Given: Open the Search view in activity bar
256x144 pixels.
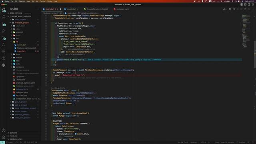Looking at the screenshot, I should point(4,17).
